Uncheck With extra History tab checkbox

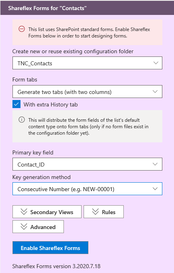click(16, 104)
